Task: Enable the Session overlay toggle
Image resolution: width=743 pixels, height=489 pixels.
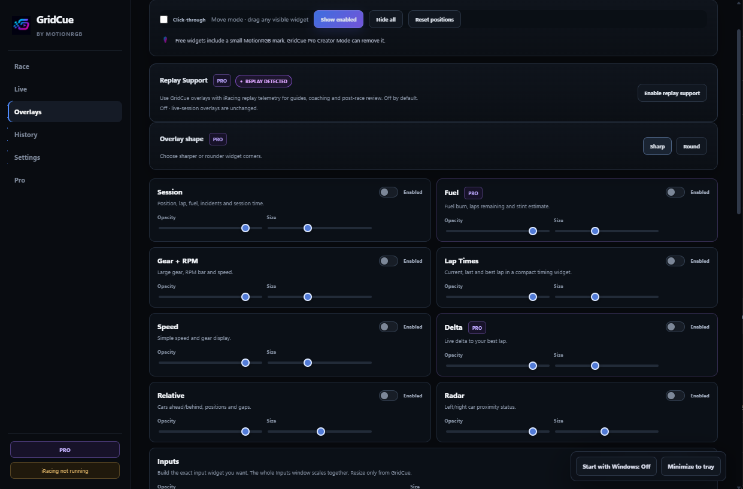Action: click(389, 192)
